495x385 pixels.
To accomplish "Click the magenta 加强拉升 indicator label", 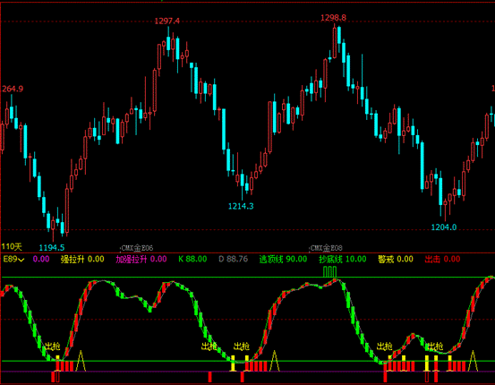I will point(132,260).
